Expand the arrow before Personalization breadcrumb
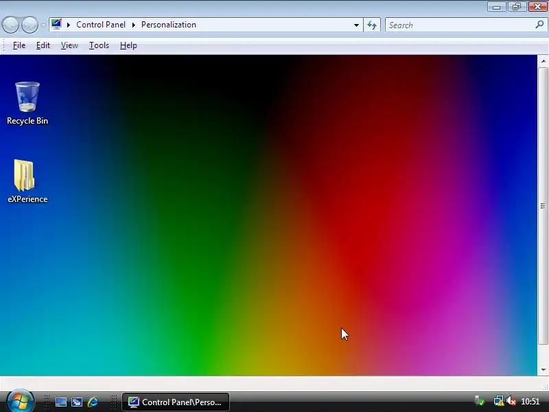The width and height of the screenshot is (549, 412). click(x=133, y=25)
